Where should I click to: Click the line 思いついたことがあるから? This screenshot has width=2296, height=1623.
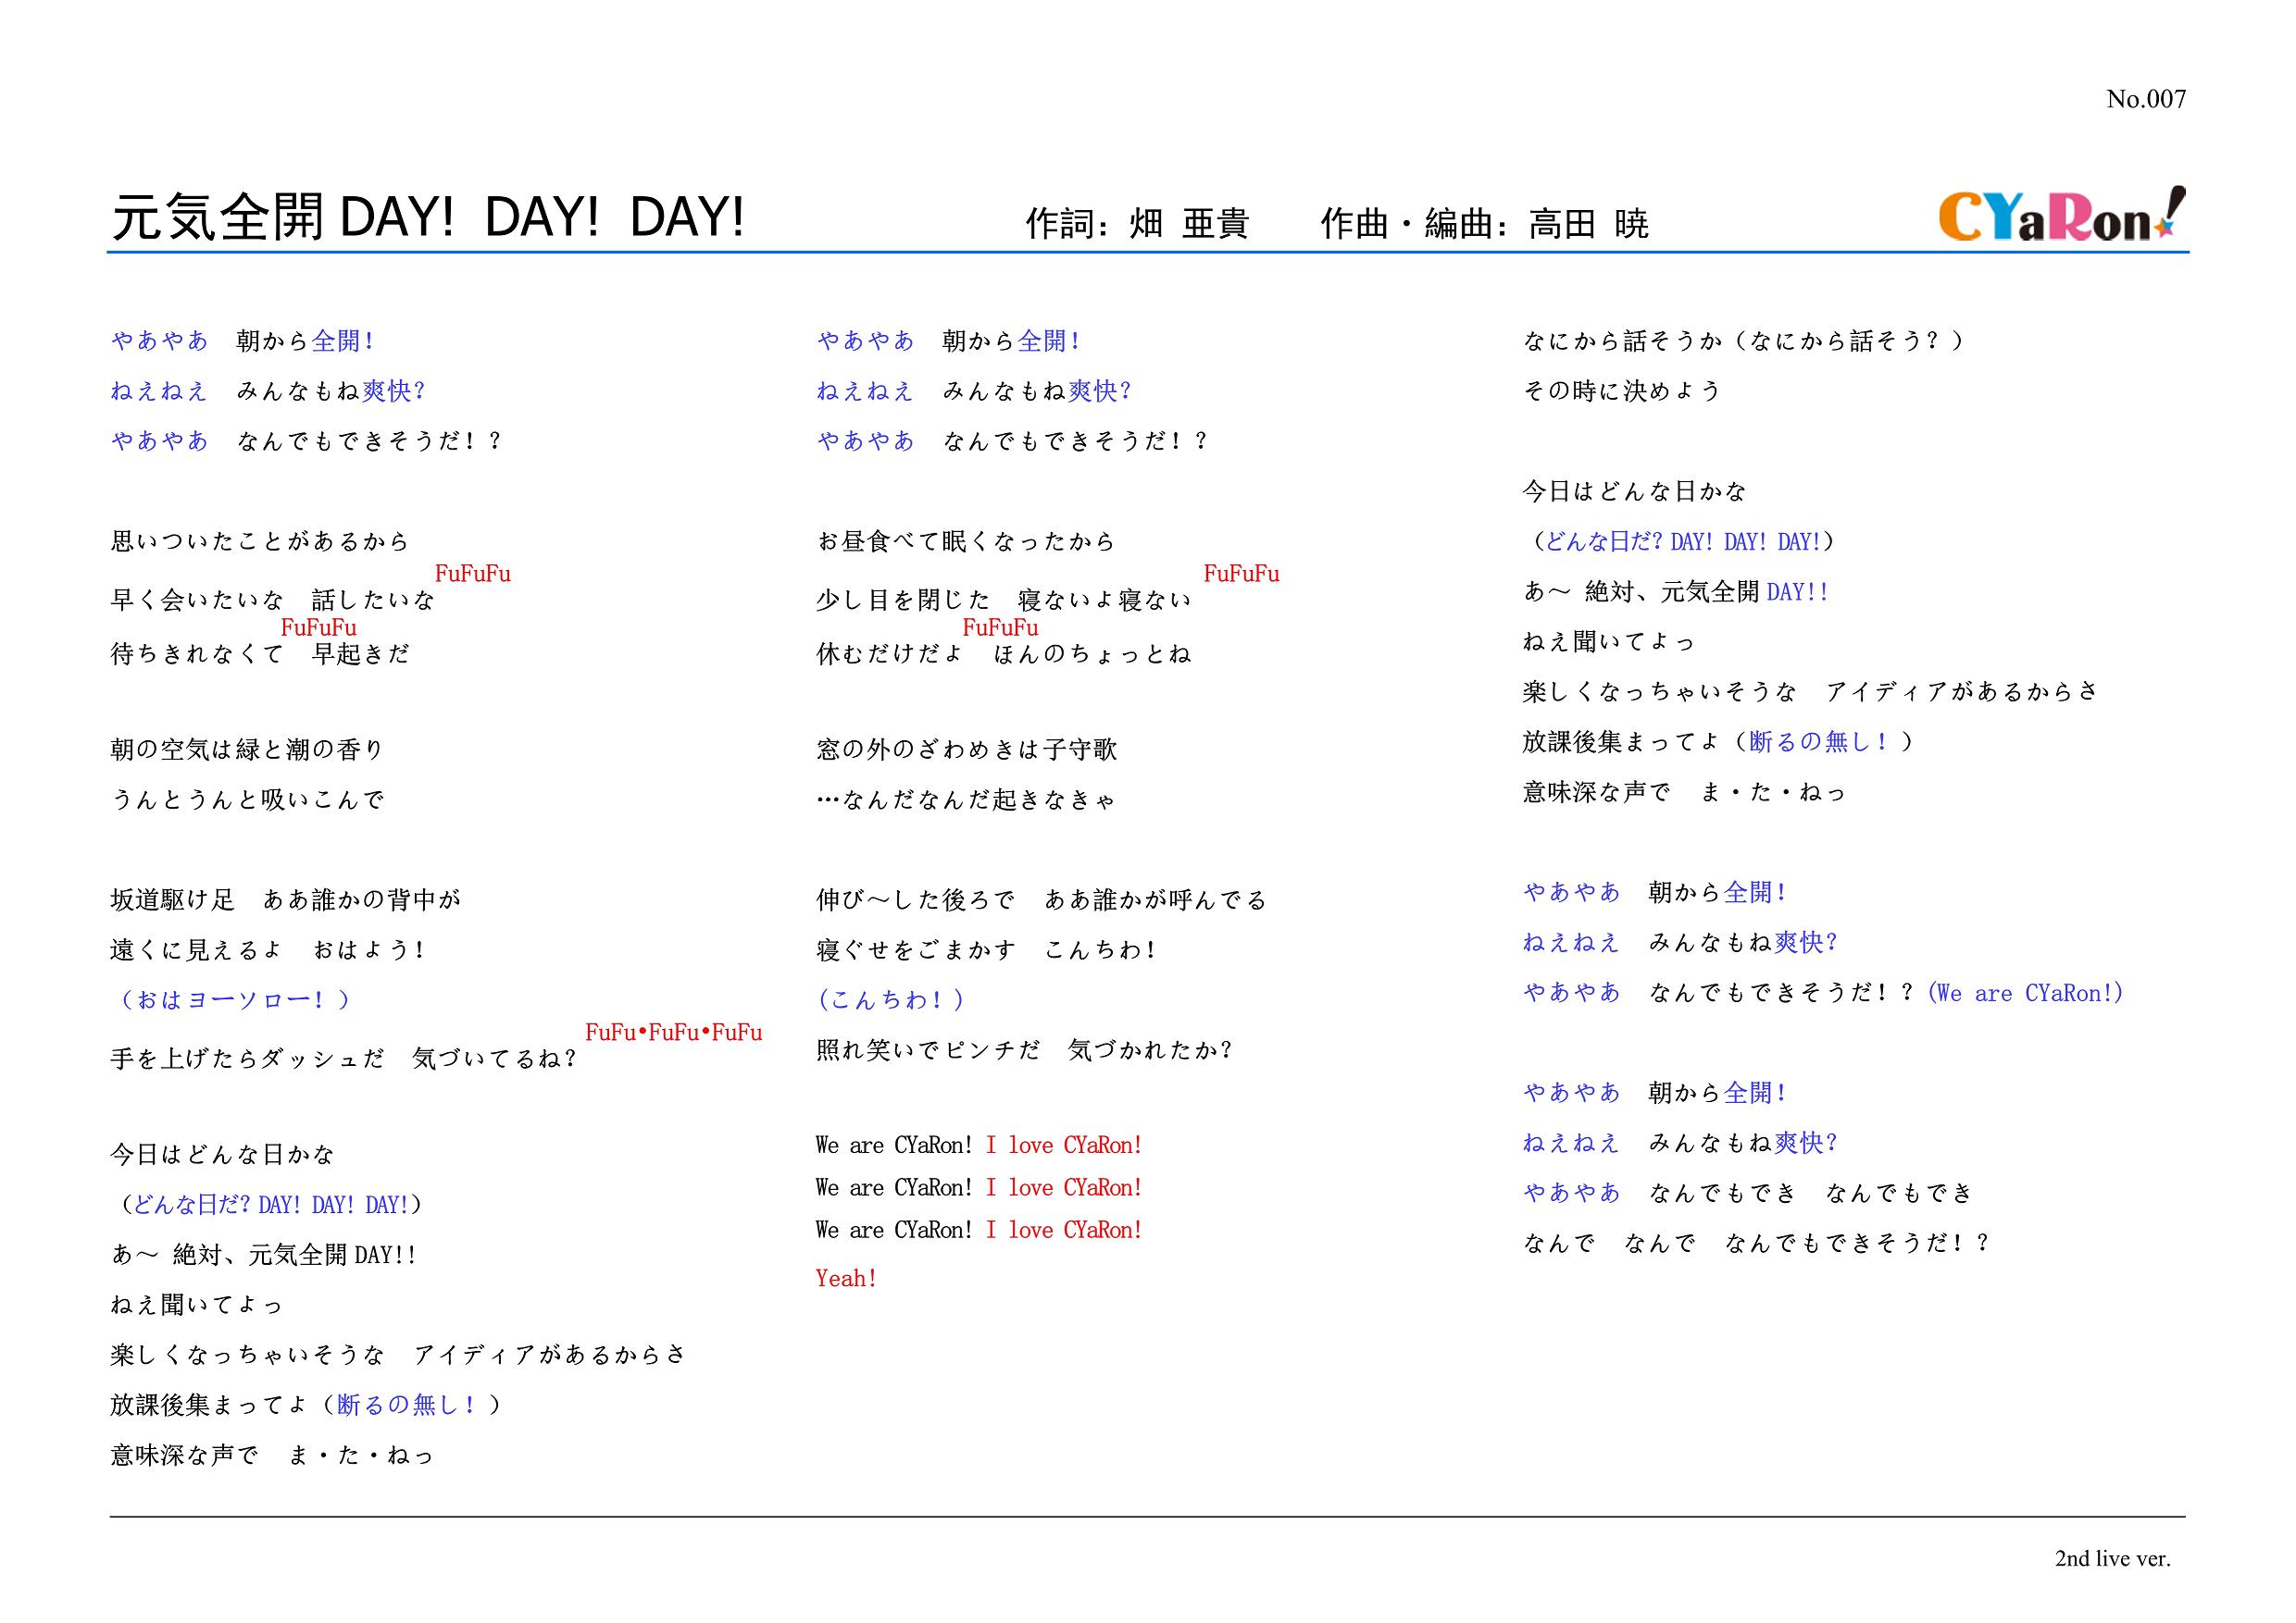click(260, 541)
